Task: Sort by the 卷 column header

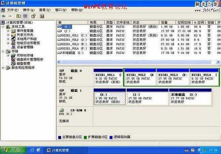Action: pos(72,22)
